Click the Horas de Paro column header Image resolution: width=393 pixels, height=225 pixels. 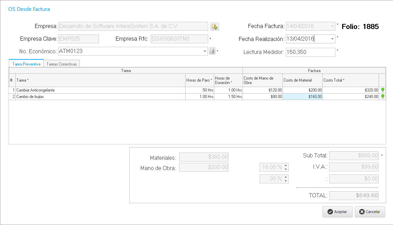[199, 80]
